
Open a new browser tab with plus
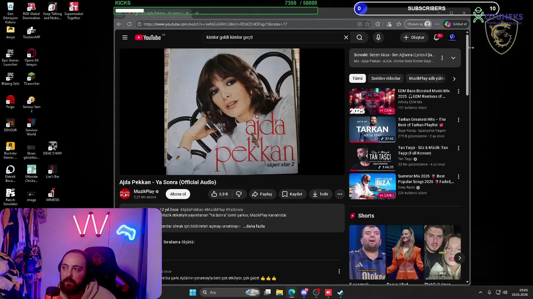coord(197,13)
